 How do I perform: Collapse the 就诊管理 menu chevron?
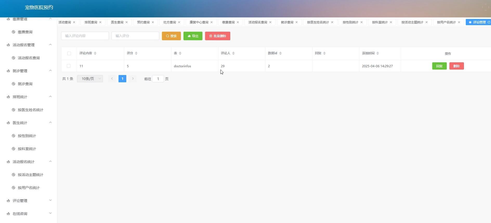(50, 70)
